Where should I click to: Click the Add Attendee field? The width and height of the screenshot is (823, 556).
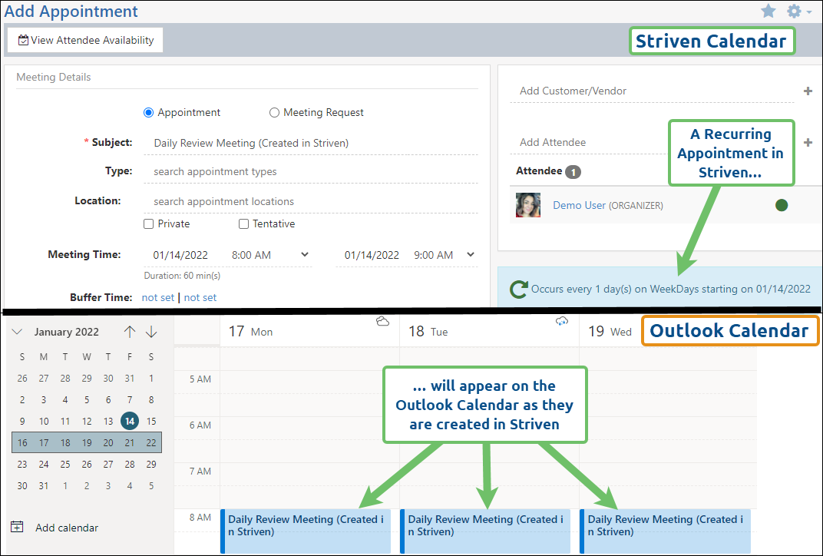[x=588, y=142]
